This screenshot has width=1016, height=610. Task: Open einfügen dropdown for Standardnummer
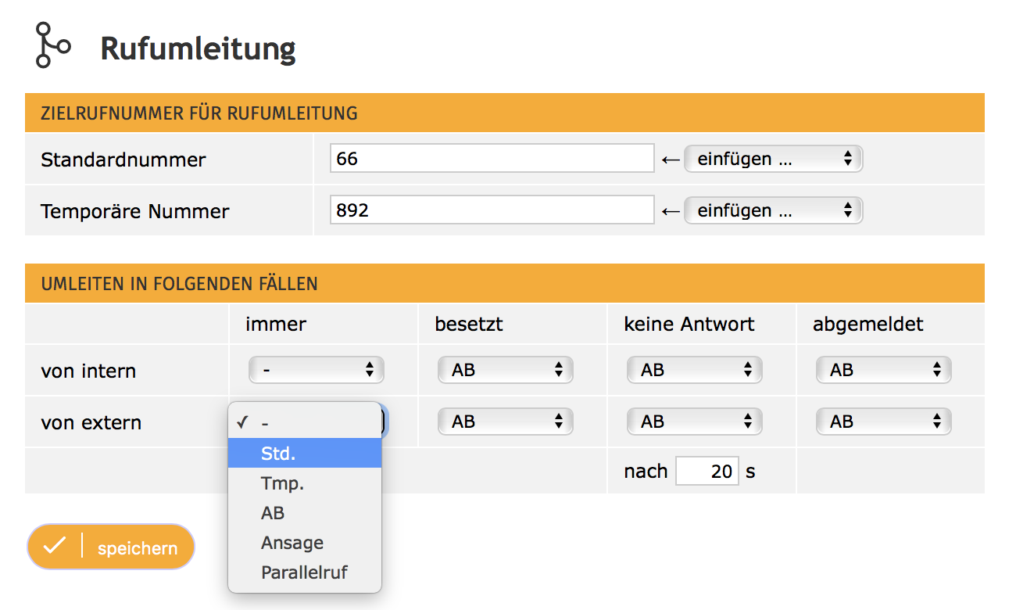773,159
